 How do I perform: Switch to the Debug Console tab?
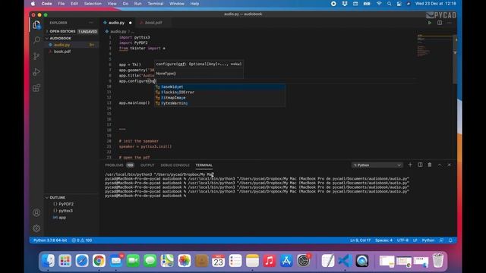tap(175, 165)
